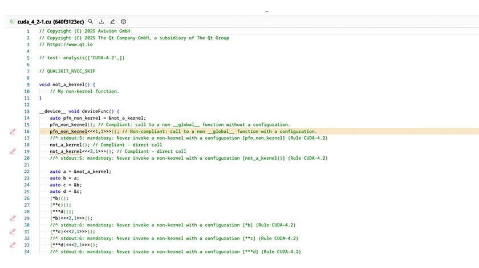This screenshot has width=479, height=268.
Task: Click line number 1 in the gutter
Action: (28, 31)
